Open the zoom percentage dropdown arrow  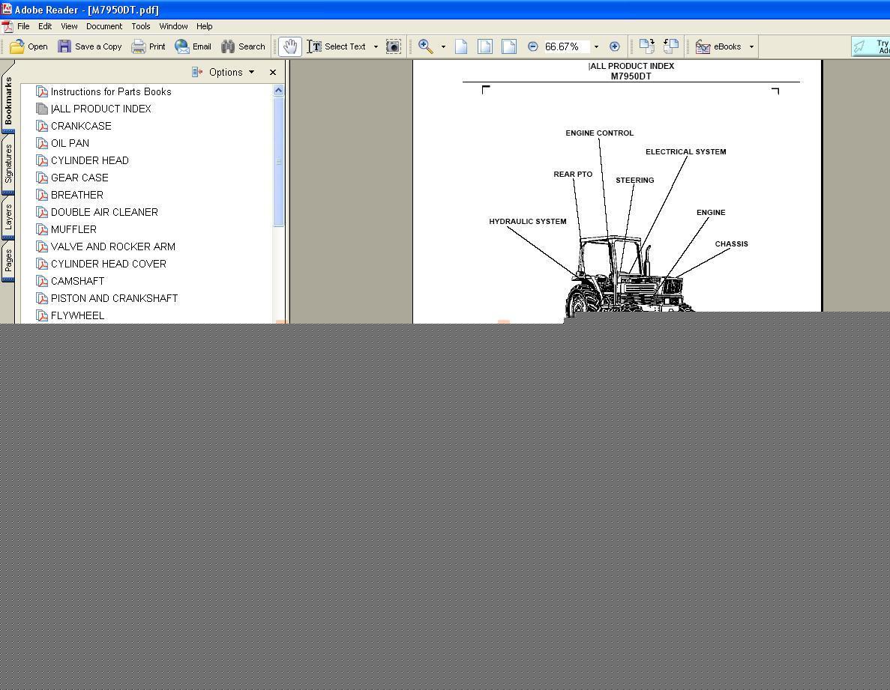tap(596, 46)
